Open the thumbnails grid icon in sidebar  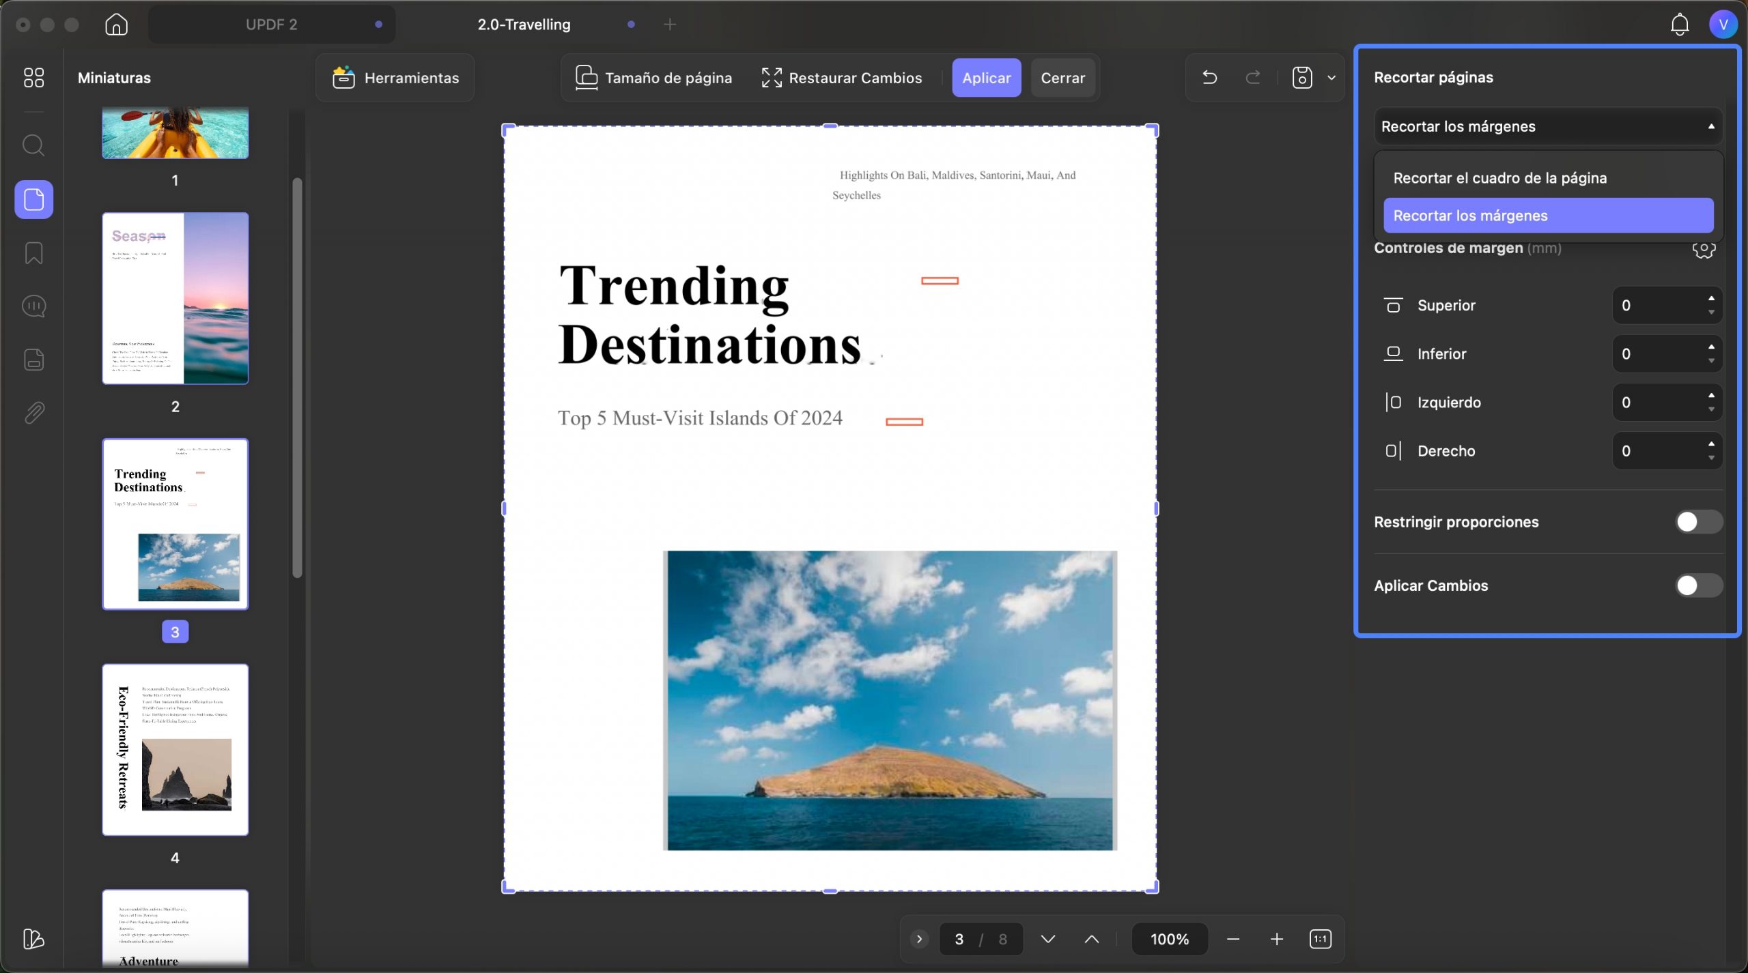[x=33, y=78]
